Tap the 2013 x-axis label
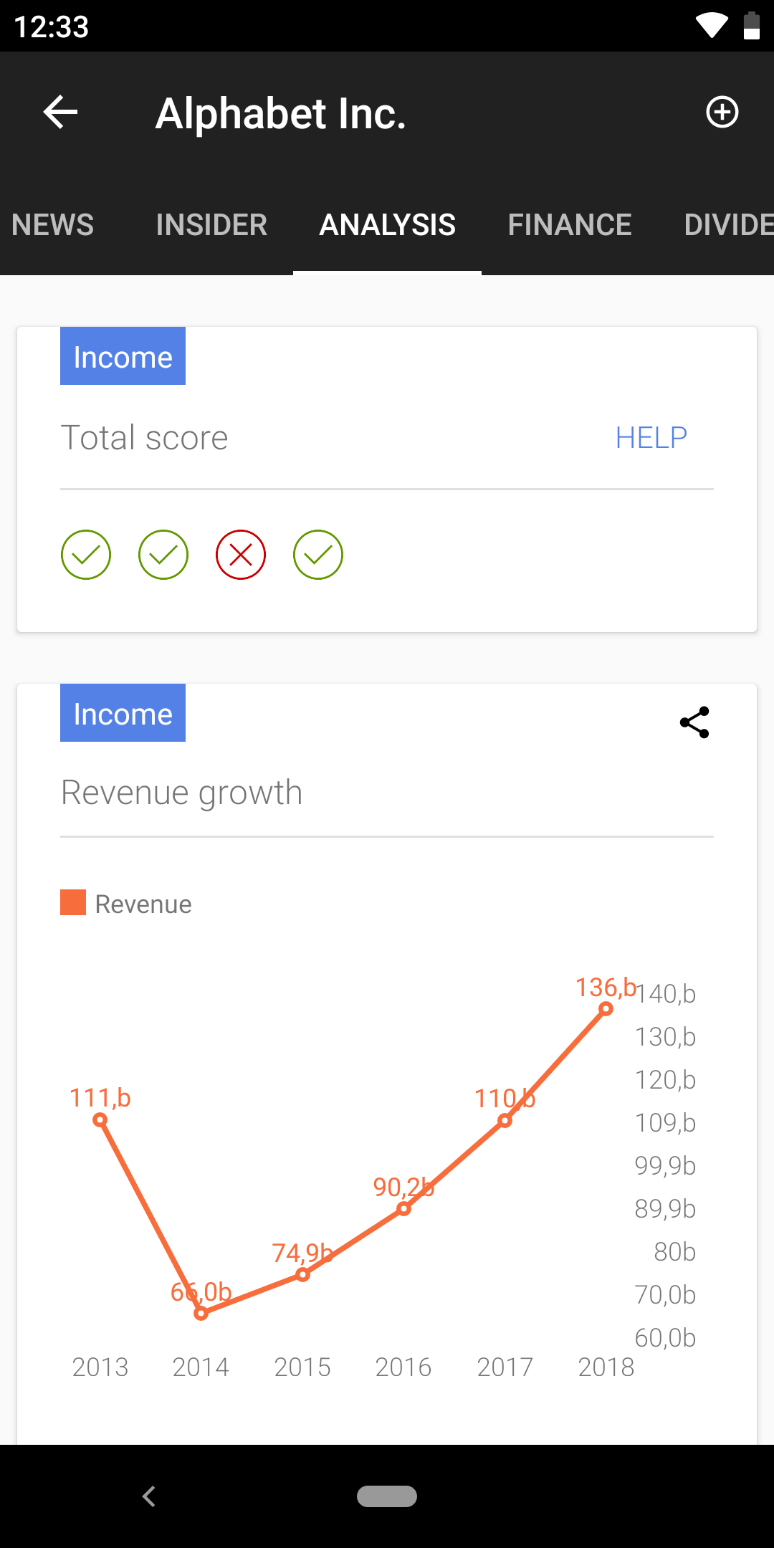The height and width of the screenshot is (1548, 774). 100,1367
